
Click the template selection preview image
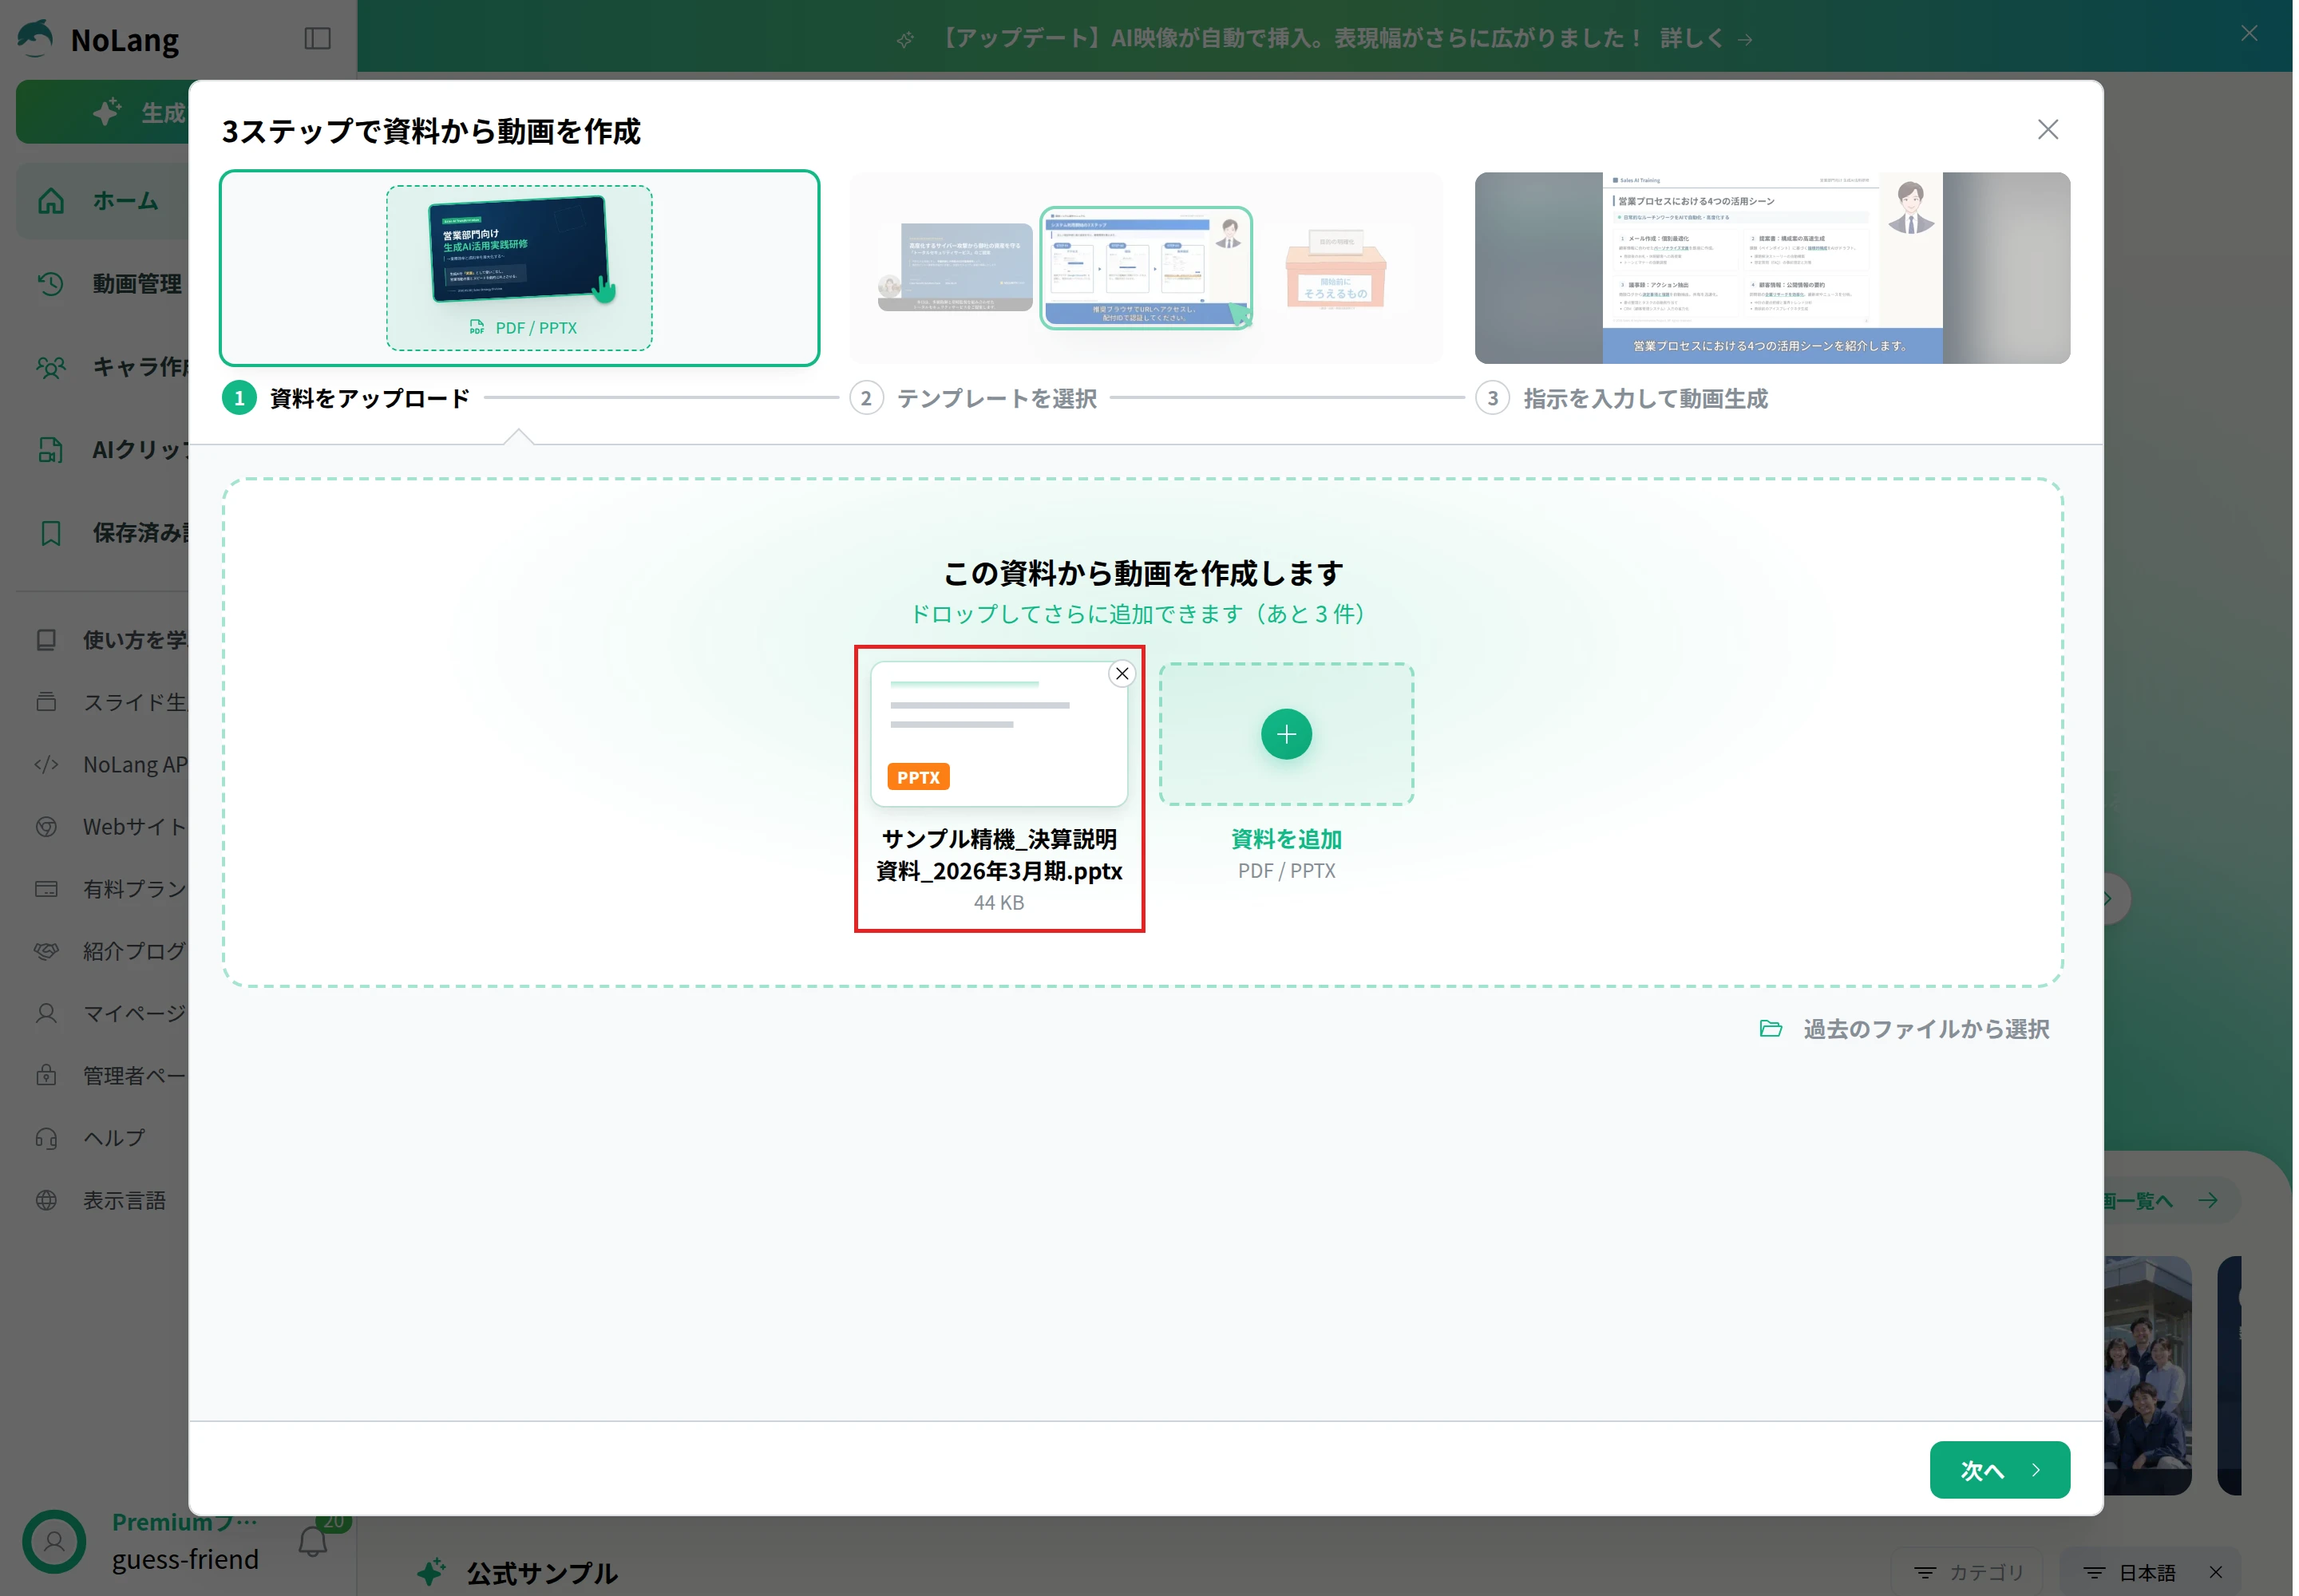coord(1146,268)
